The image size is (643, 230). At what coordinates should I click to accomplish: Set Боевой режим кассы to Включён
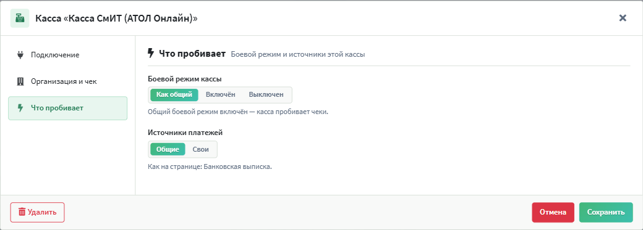[221, 95]
